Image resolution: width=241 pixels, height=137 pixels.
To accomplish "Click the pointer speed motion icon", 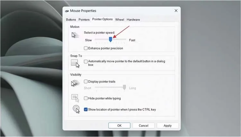I will [75, 35].
